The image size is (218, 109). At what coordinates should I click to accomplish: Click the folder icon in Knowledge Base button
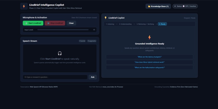click(149, 6)
